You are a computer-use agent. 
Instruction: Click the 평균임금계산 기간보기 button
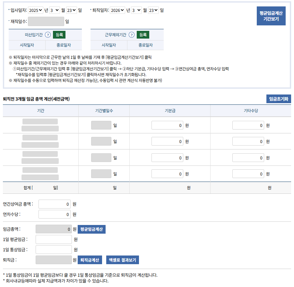point(271,16)
